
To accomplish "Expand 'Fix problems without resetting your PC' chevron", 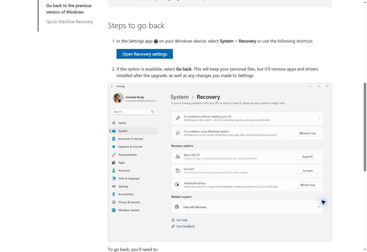I will pos(319,118).
